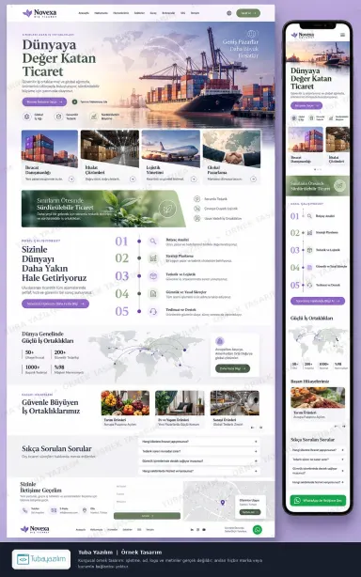The height and width of the screenshot is (577, 361).
Task: Click WhatsApp ile İletişime Geç in phone mockup
Action: 318,501
